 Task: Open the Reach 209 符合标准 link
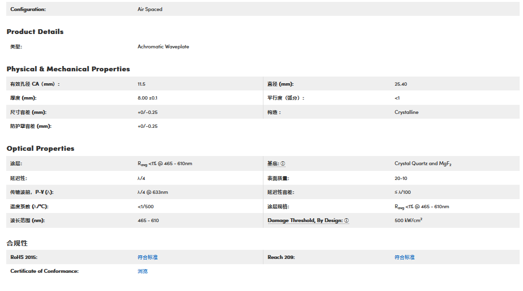pos(405,257)
